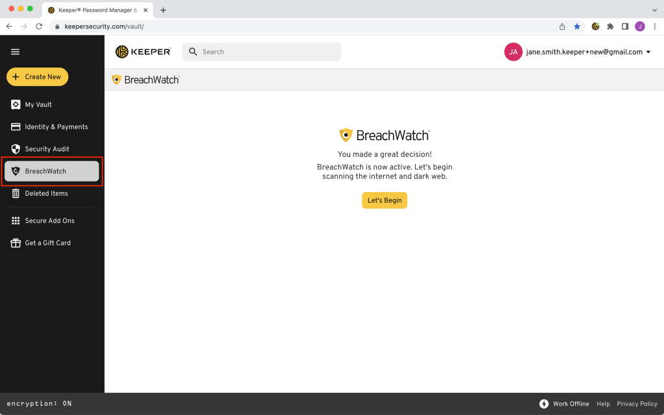Screen dimensions: 664x415
Task: Click the share page icon in address bar
Action: tap(562, 26)
